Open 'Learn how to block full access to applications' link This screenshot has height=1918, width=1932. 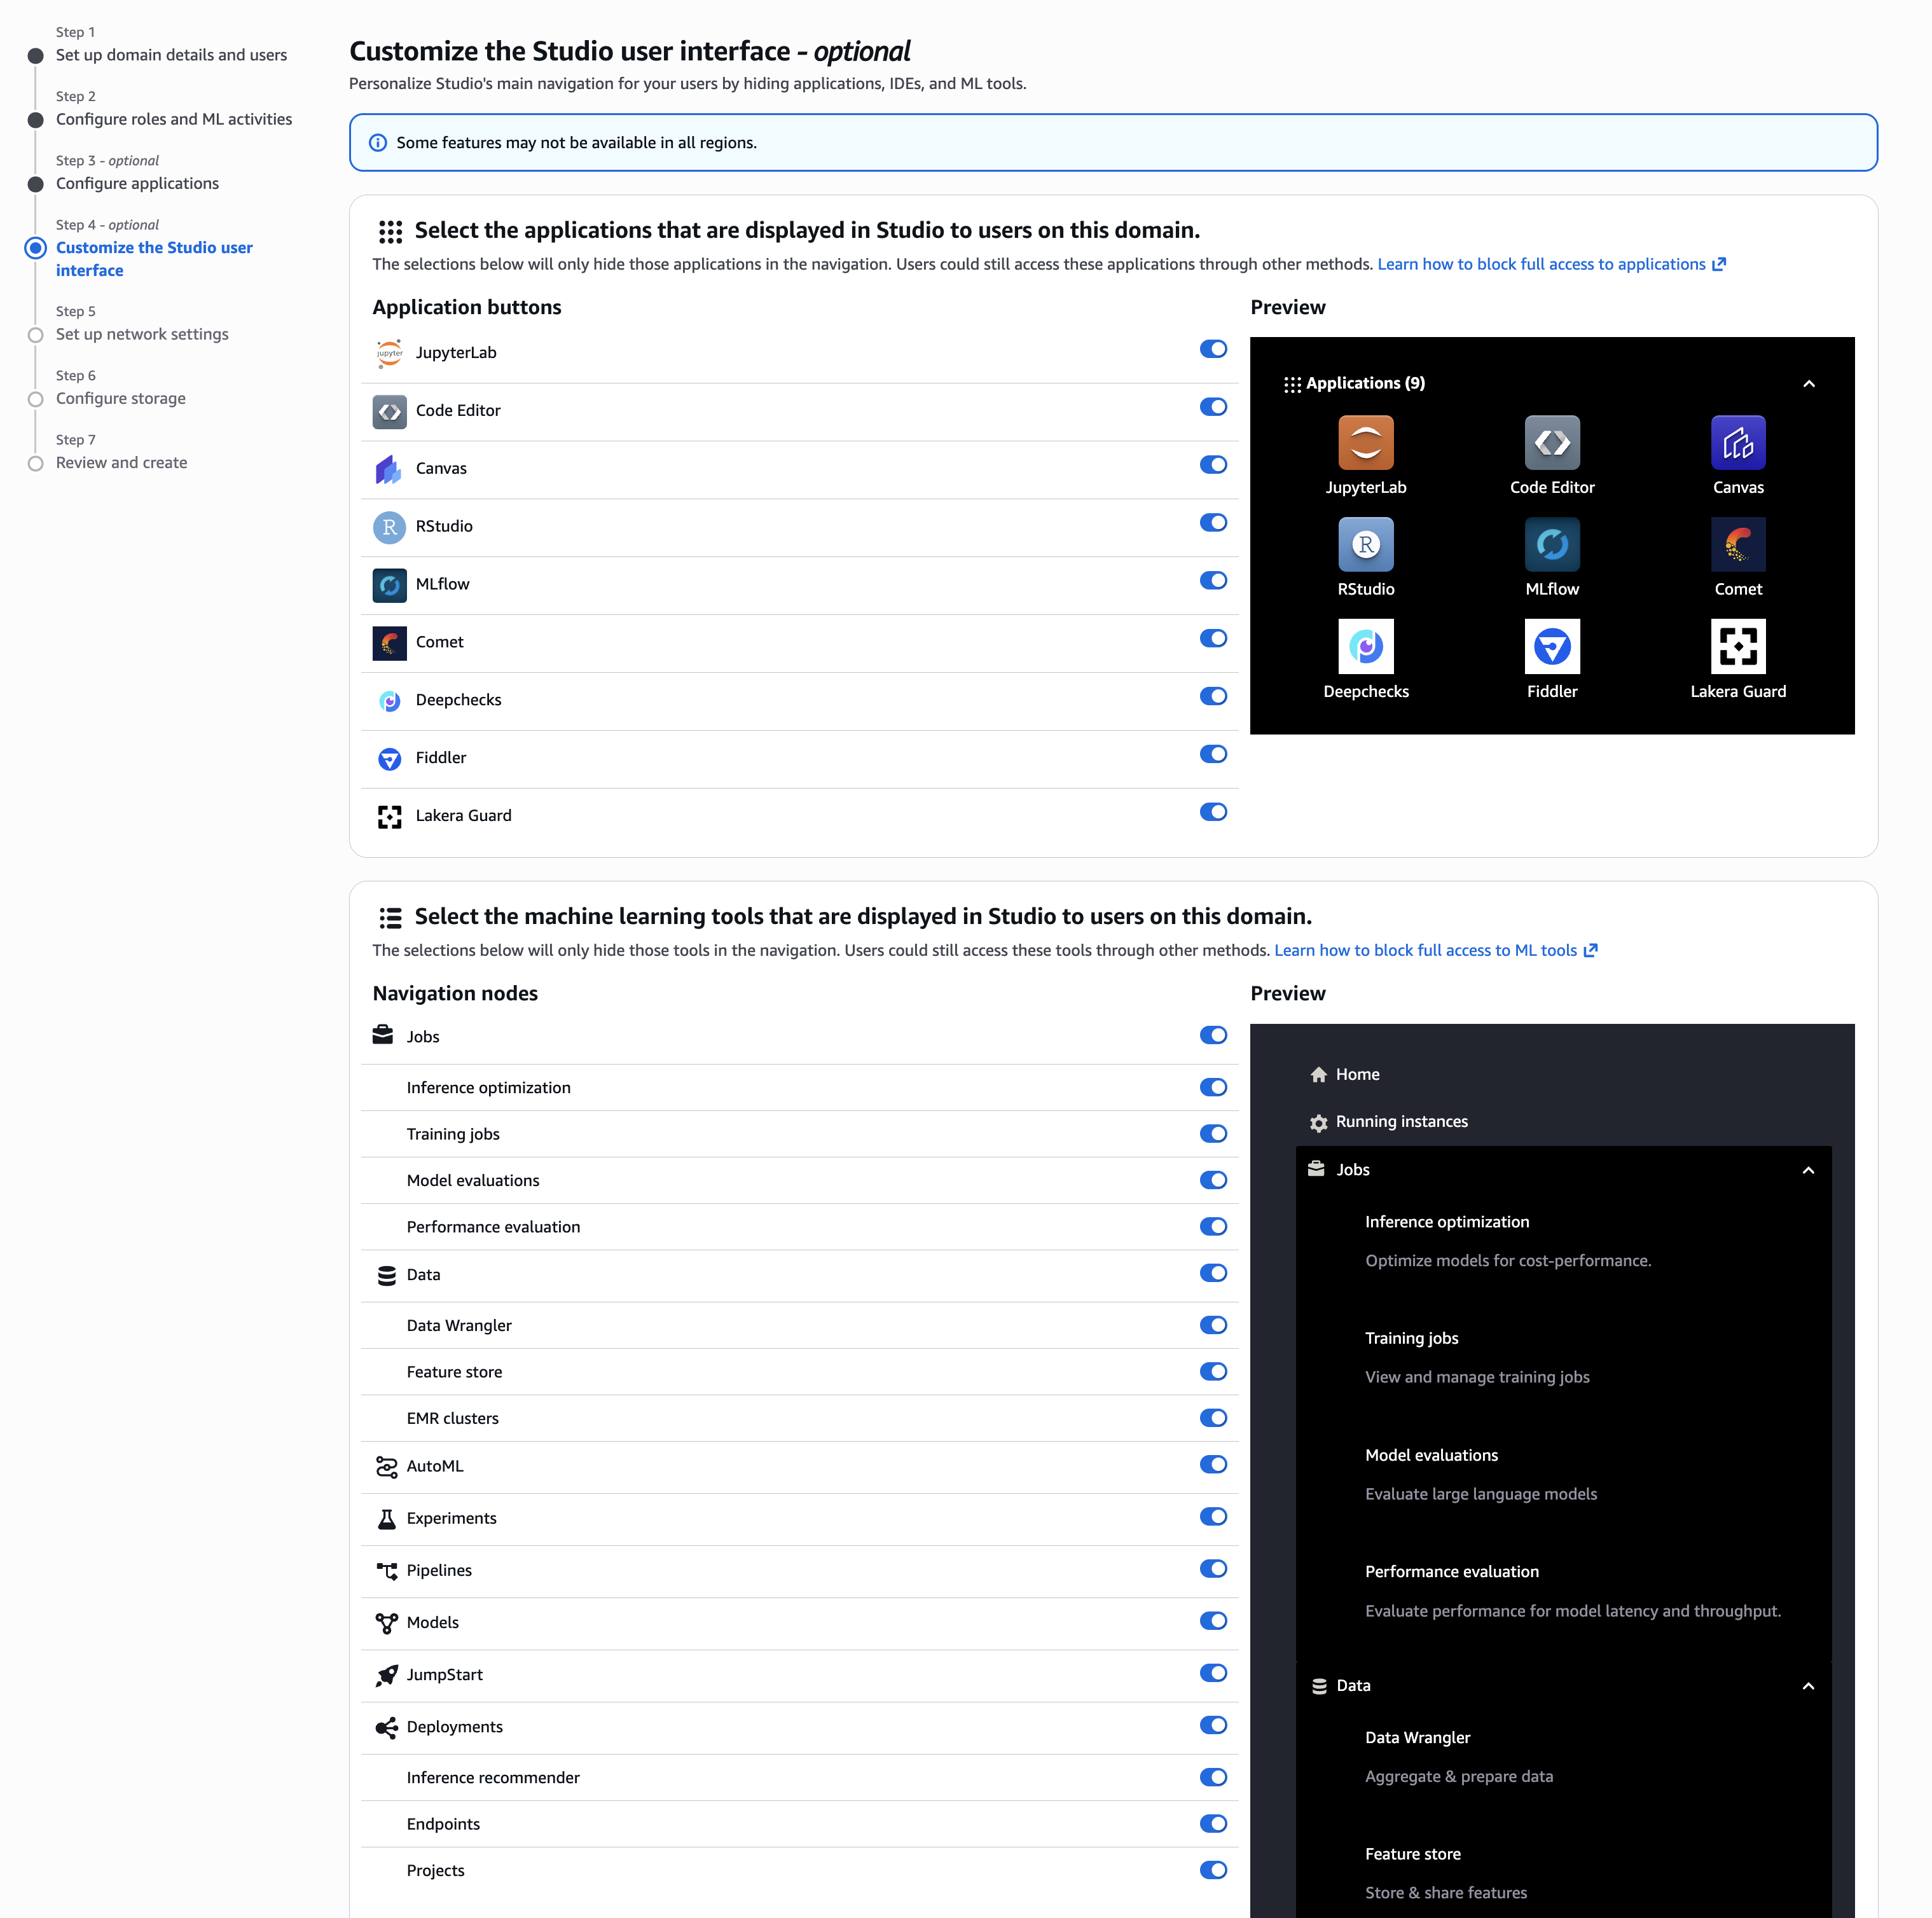(x=1551, y=264)
